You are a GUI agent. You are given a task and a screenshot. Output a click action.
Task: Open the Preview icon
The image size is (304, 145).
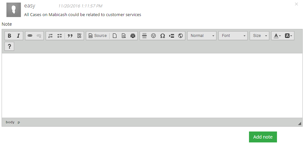(124, 36)
